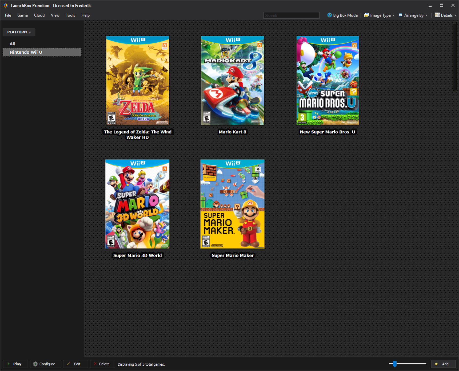459x371 pixels.
Task: Click the Arrange By square icon
Action: 401,15
